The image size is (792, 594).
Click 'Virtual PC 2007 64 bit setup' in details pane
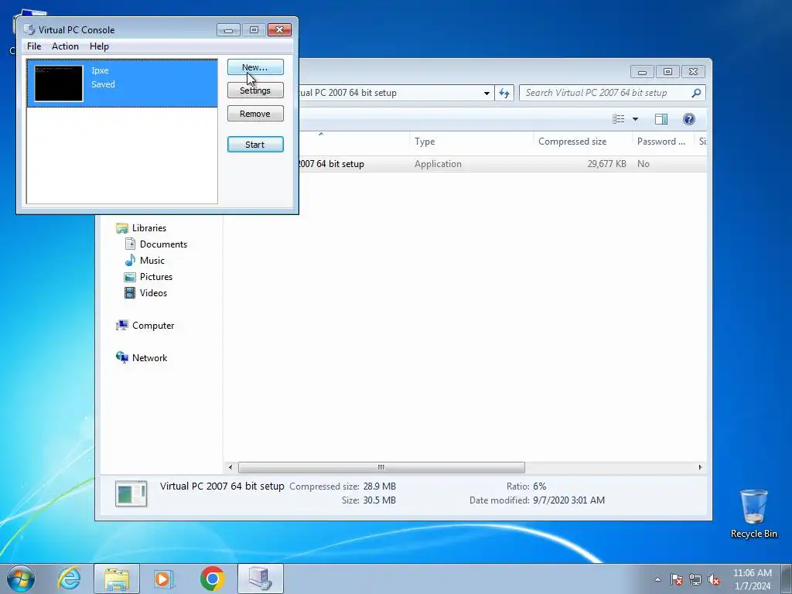222,486
